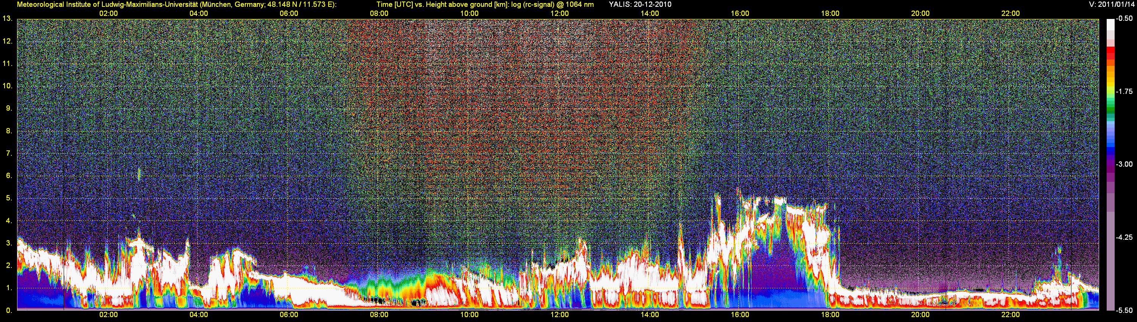The height and width of the screenshot is (322, 1137).
Task: Select the 20:00 label on the top time axis
Action: tap(920, 14)
